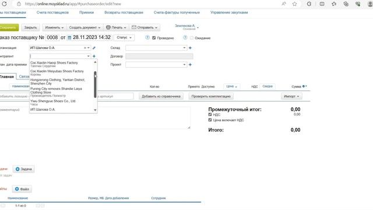
Task: Click the comment text area
Action: tap(95, 118)
